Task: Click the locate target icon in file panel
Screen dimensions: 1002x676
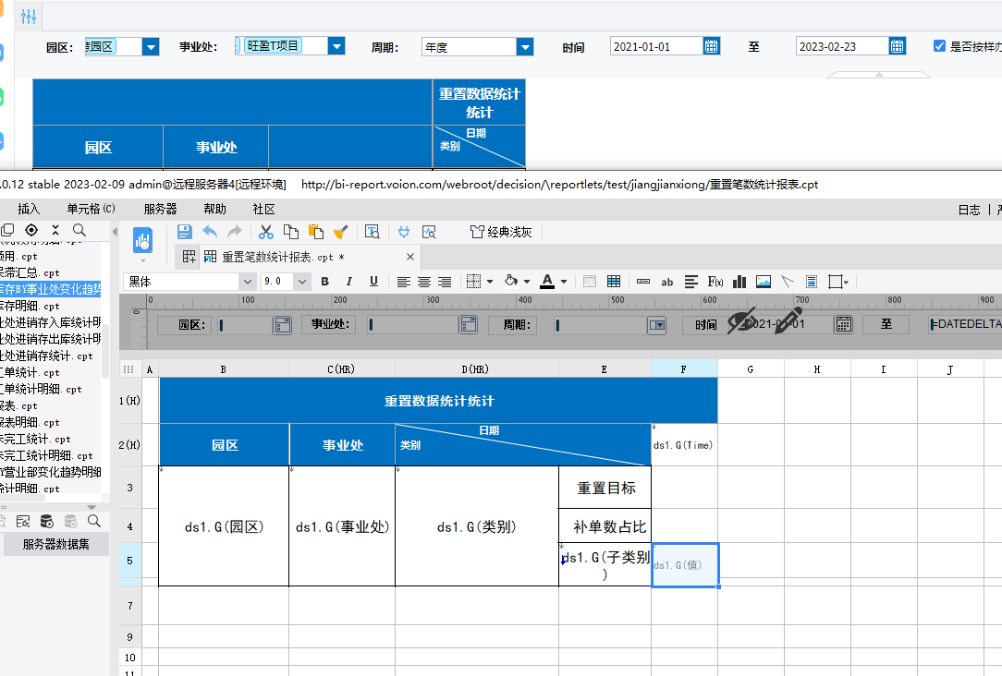Action: tap(31, 230)
